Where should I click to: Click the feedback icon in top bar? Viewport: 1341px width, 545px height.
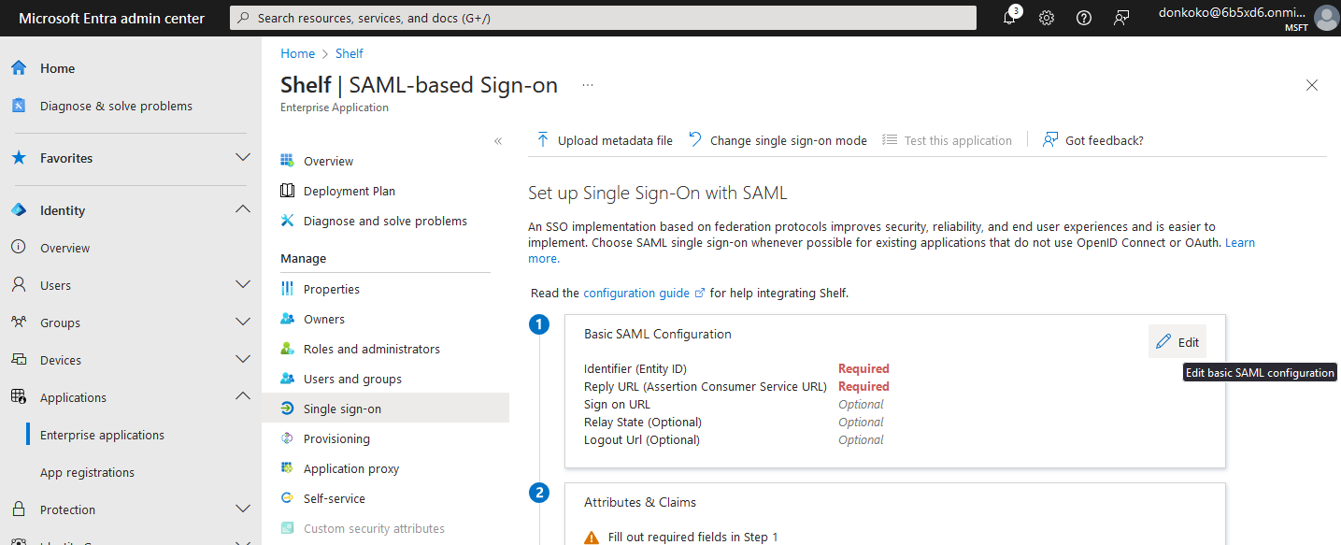1121,18
